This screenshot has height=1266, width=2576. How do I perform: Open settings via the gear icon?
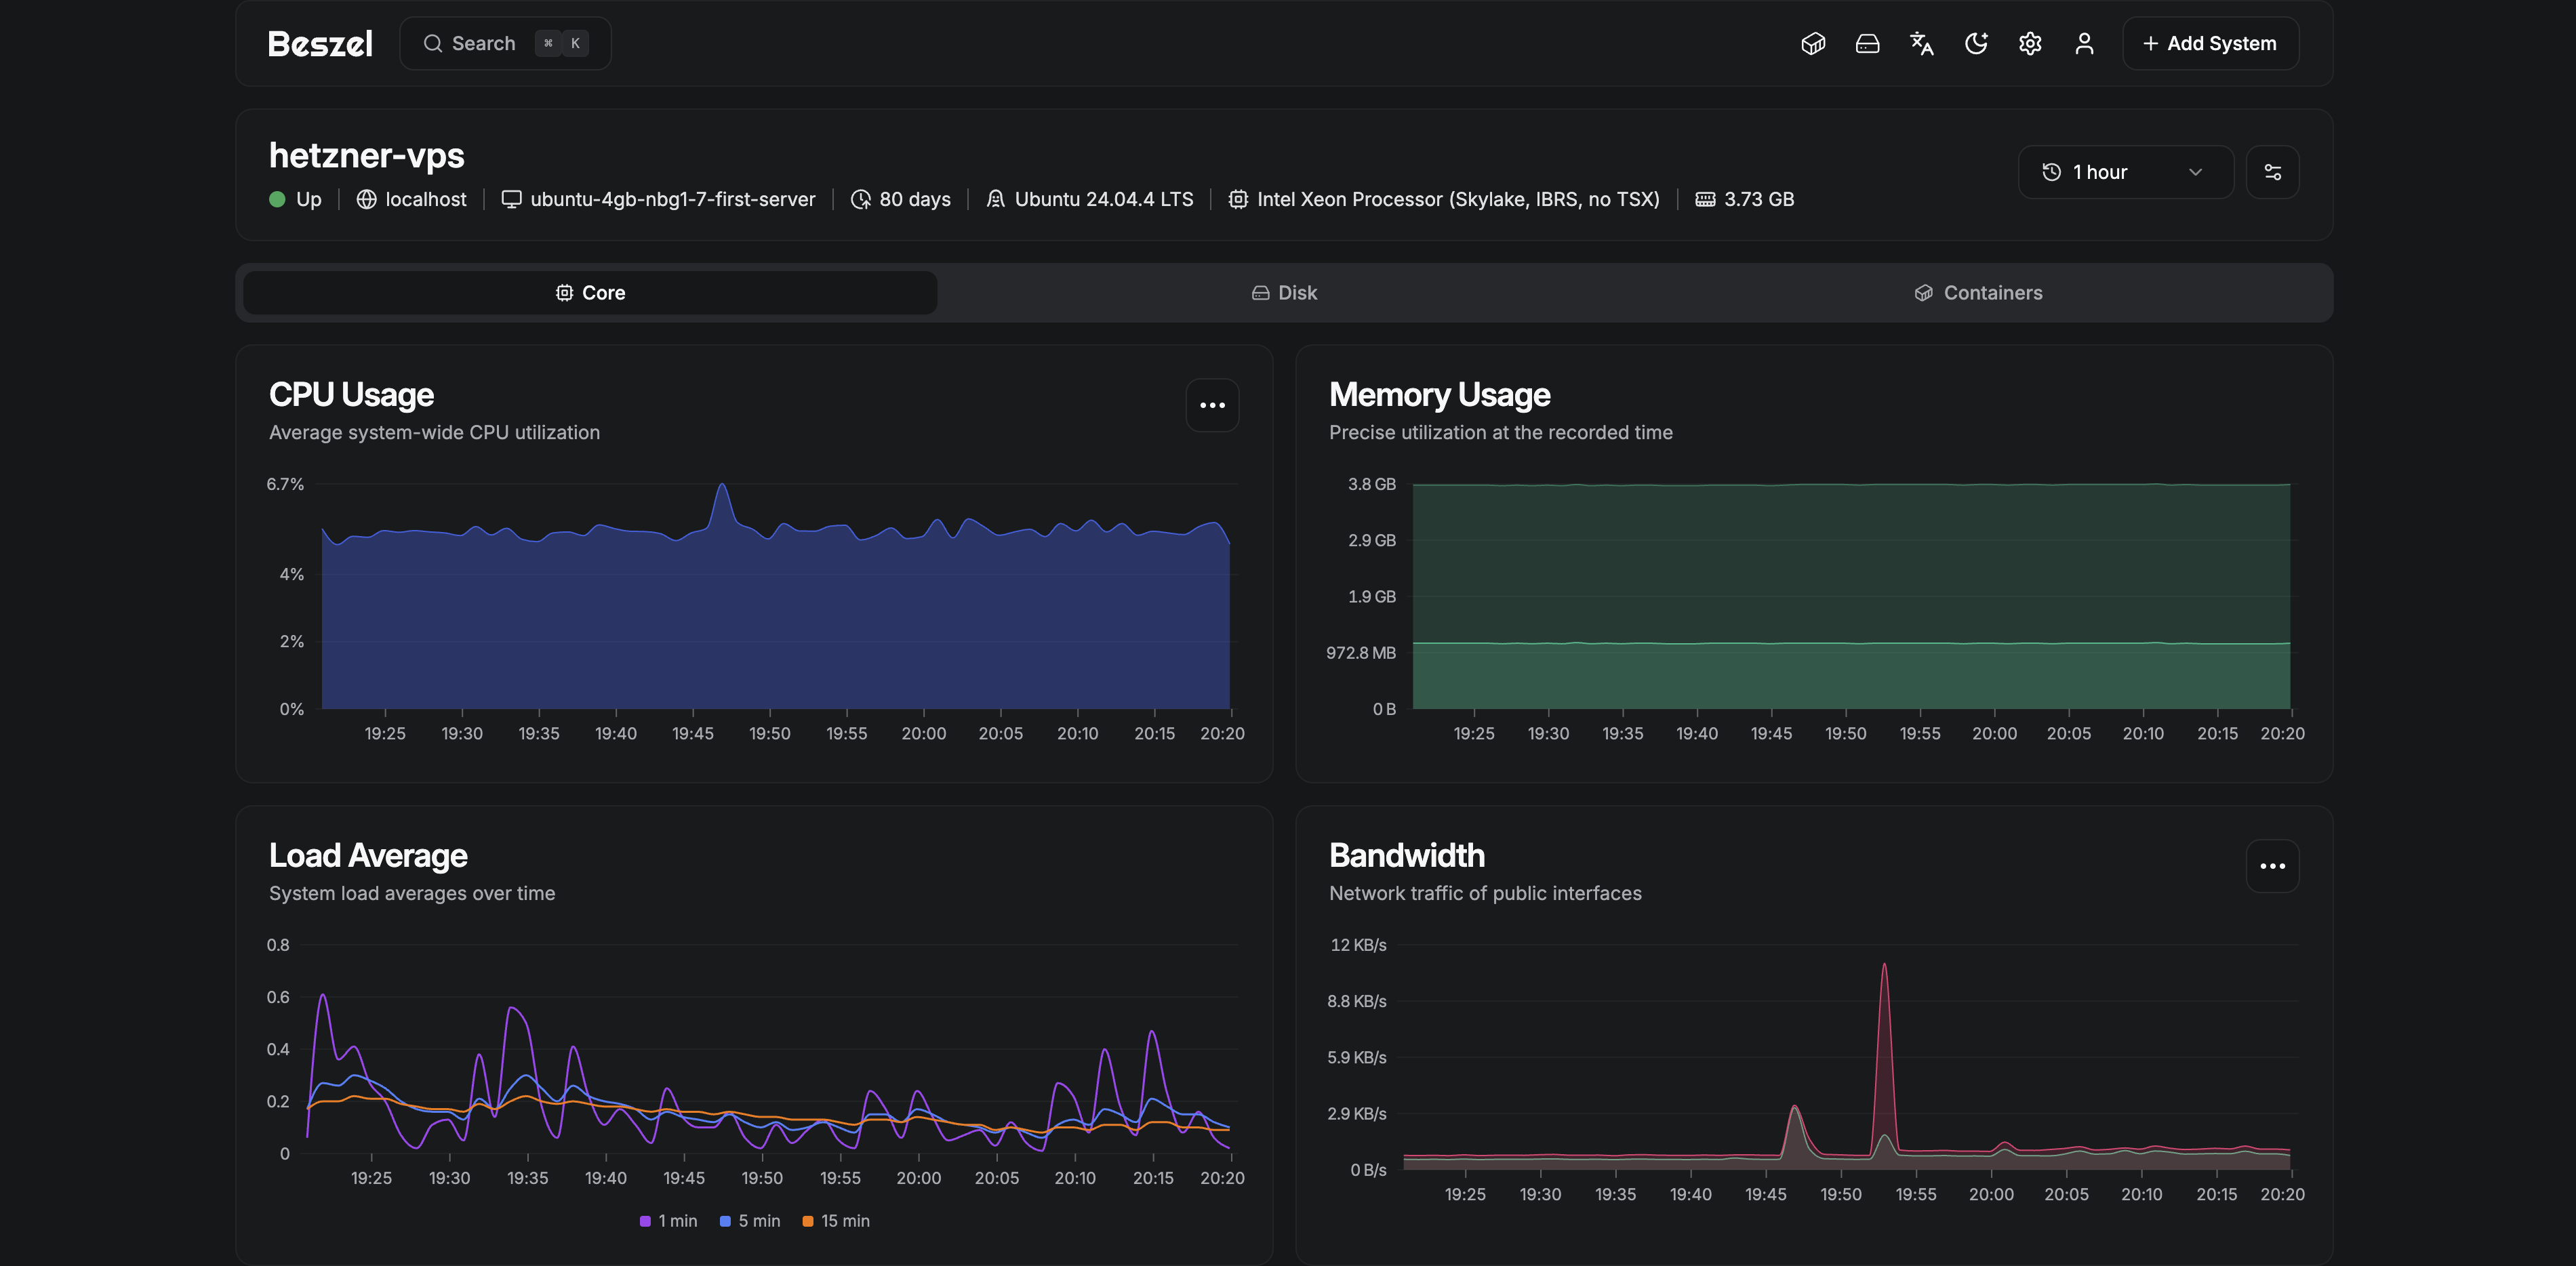pos(2029,44)
